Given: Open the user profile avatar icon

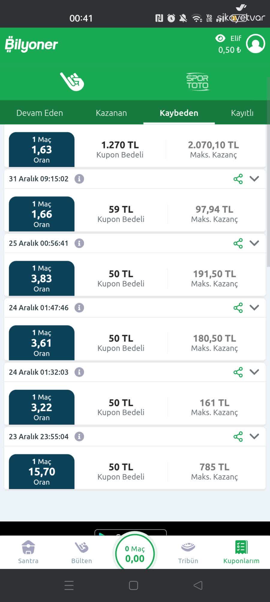Looking at the screenshot, I should [255, 44].
